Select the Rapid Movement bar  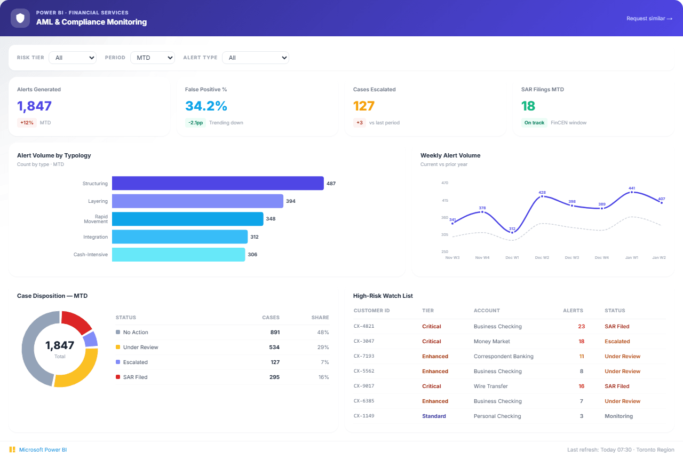click(x=188, y=219)
